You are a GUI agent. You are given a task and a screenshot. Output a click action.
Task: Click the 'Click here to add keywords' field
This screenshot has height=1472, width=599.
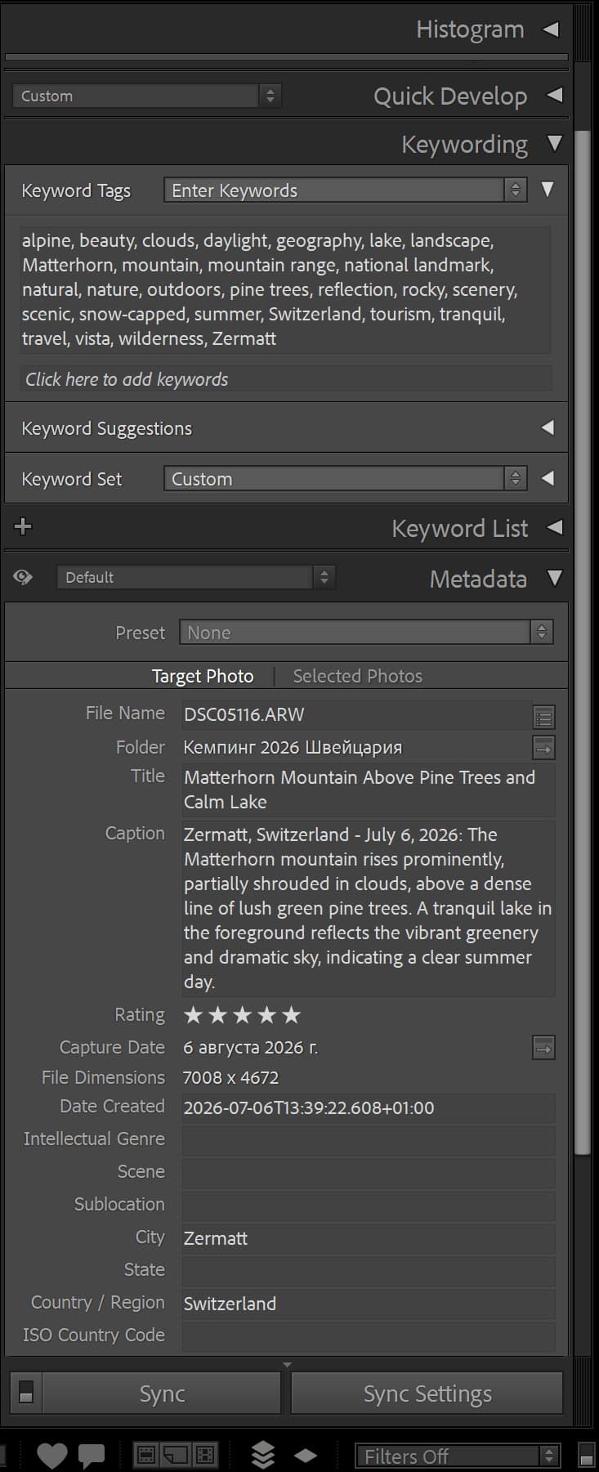[286, 379]
